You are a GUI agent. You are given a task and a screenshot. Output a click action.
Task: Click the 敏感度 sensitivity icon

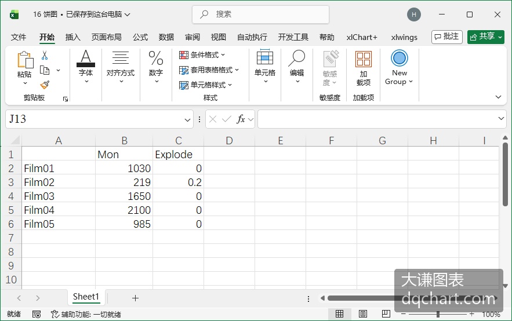click(x=331, y=59)
